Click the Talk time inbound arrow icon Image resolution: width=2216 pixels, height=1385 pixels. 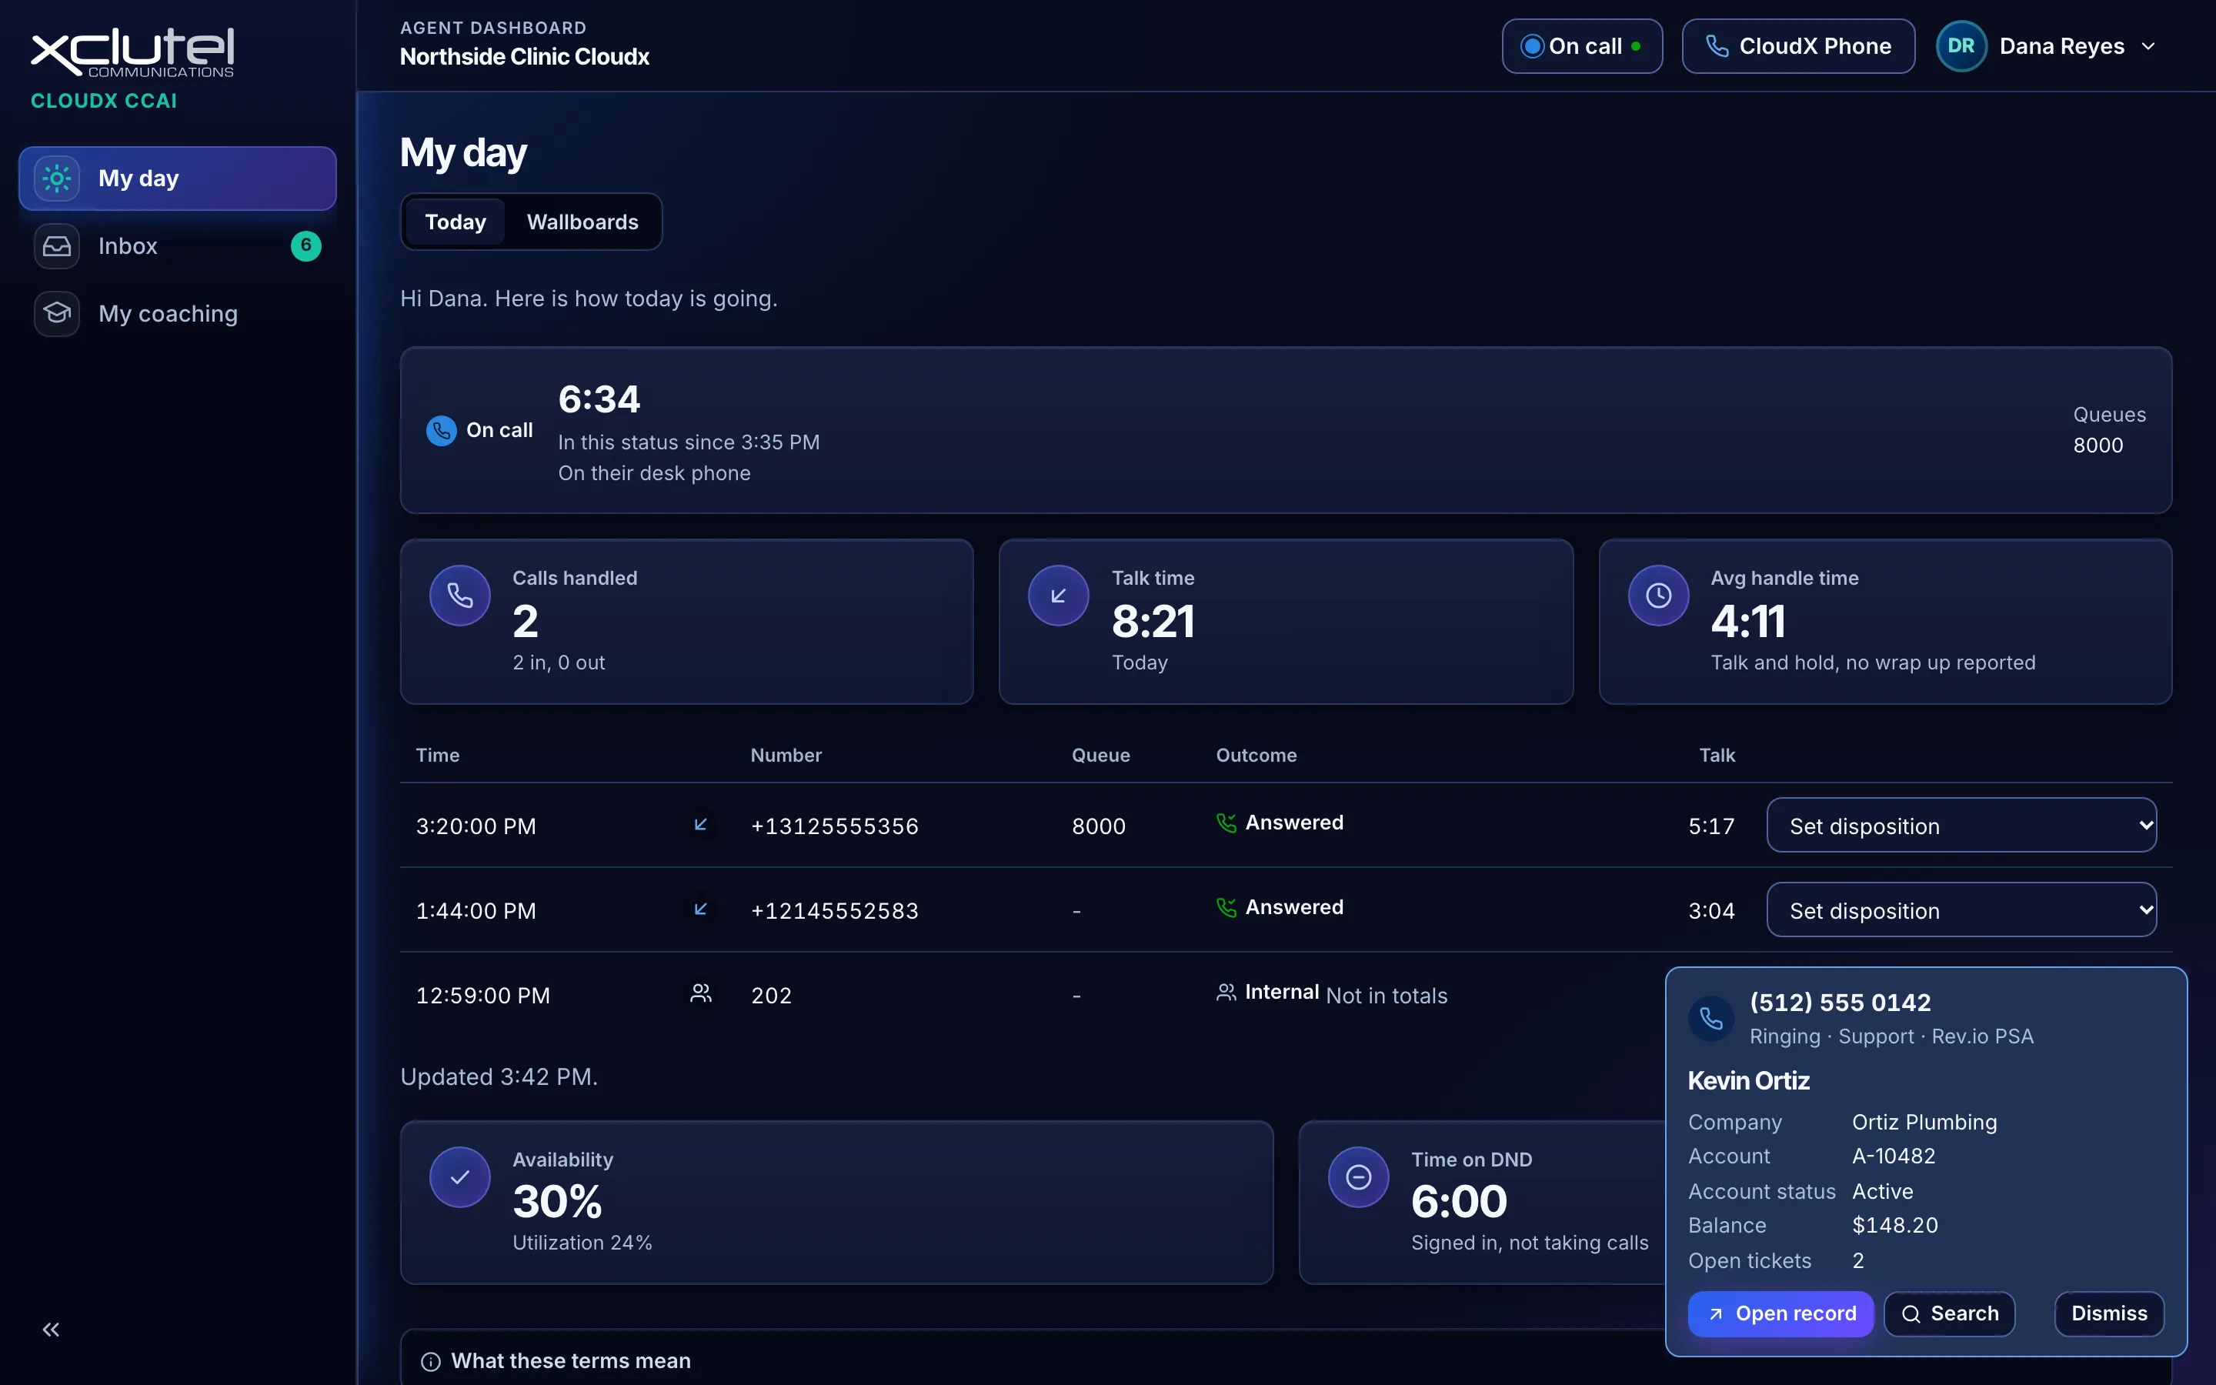[x=1059, y=596]
